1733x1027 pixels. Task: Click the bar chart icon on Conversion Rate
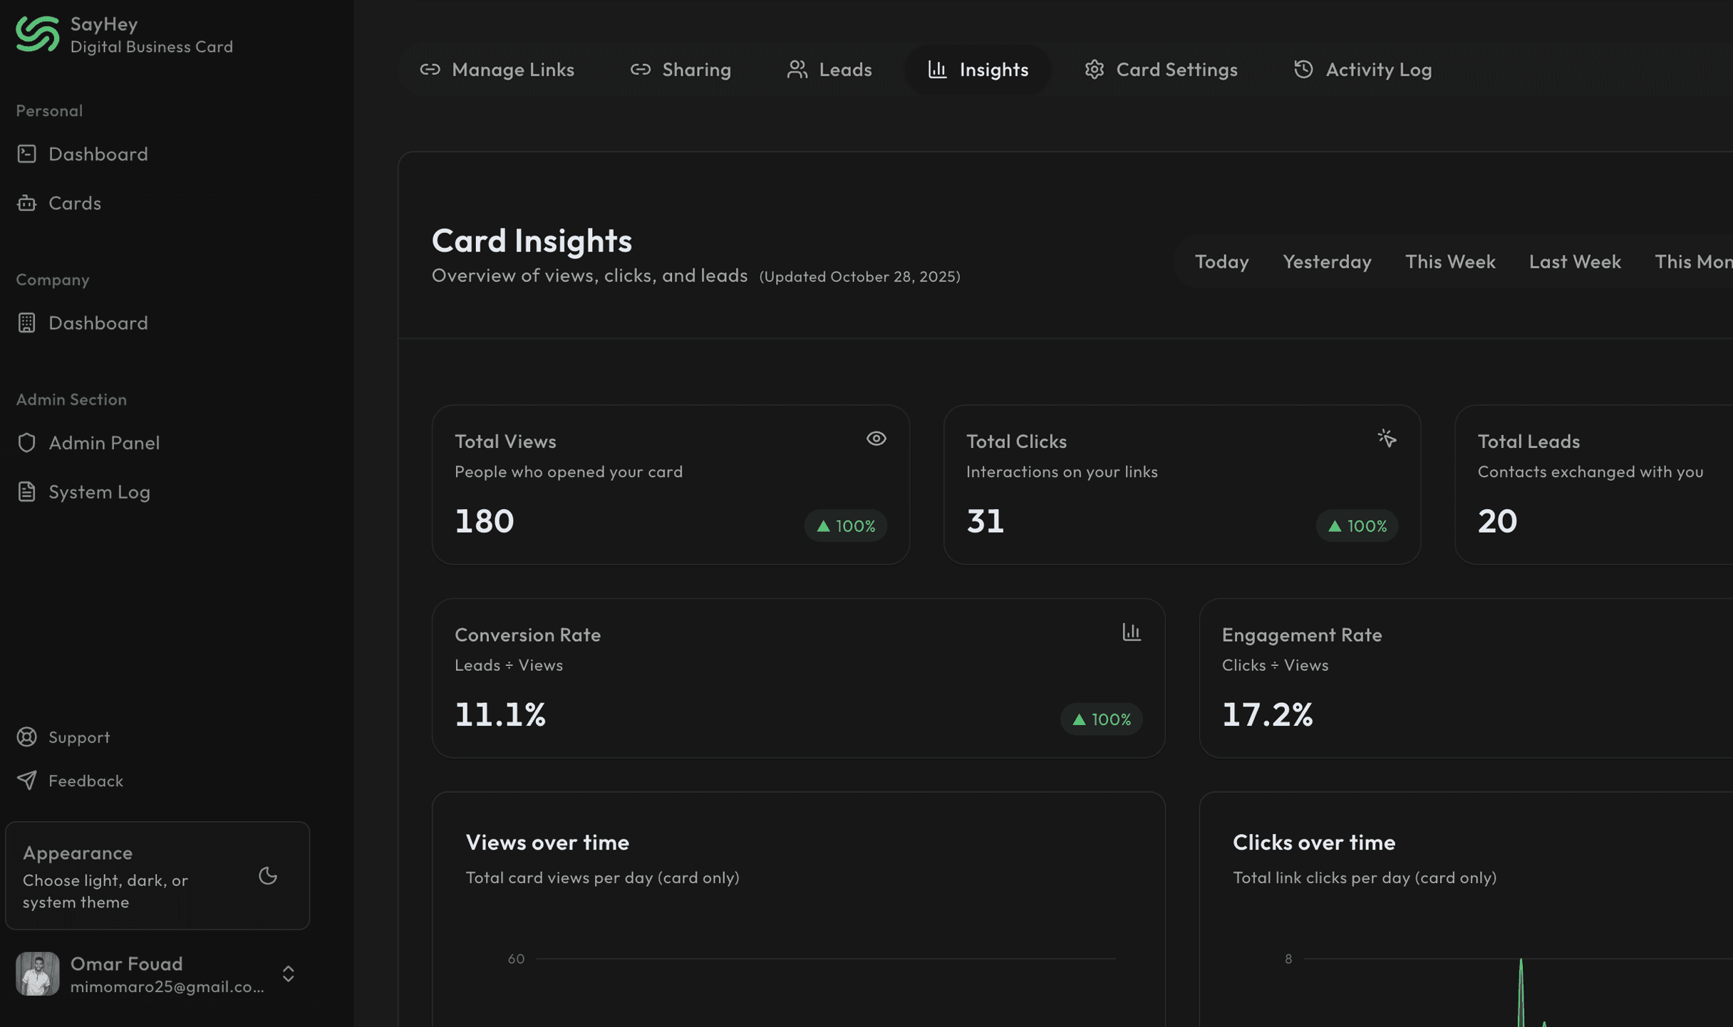point(1132,632)
